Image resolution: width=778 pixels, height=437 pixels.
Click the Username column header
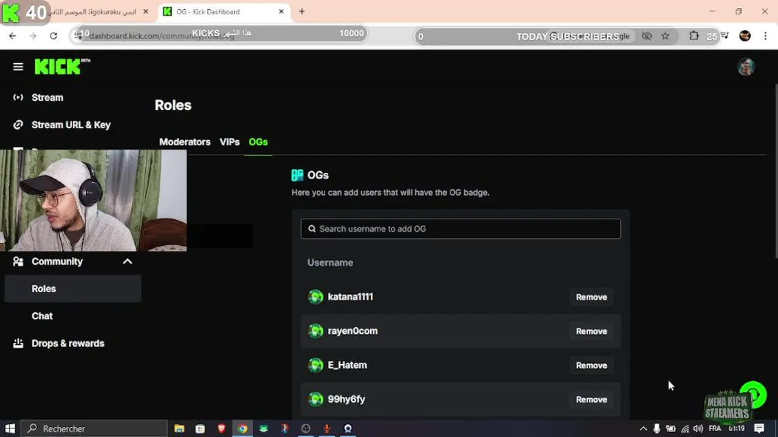tap(330, 263)
